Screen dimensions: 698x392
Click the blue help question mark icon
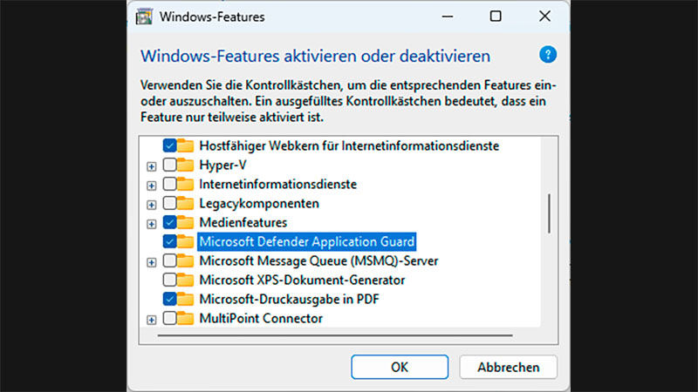click(548, 55)
